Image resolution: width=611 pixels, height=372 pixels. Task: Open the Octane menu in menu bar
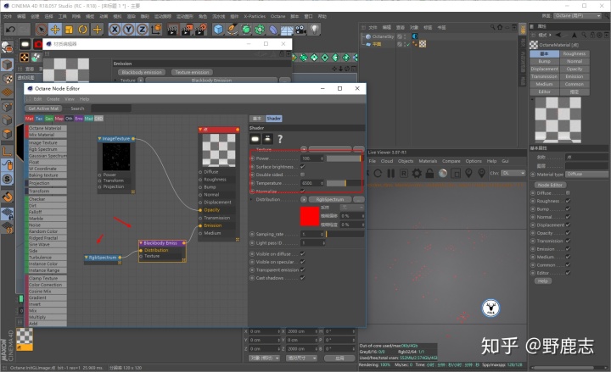coord(277,16)
